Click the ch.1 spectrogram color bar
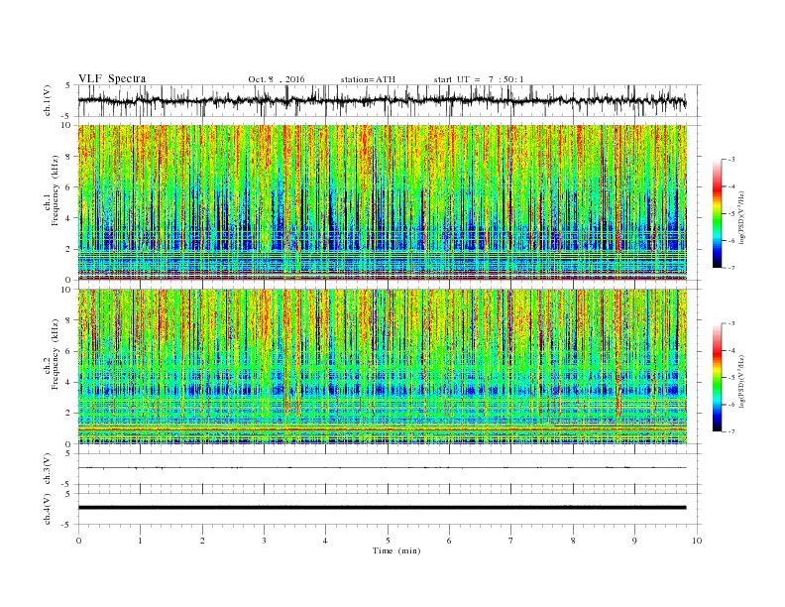 [x=717, y=213]
